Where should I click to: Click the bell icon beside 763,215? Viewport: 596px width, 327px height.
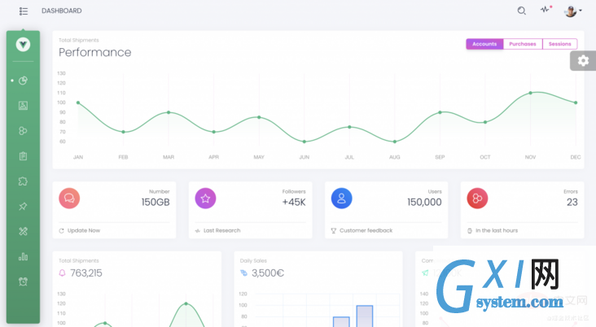tap(63, 273)
